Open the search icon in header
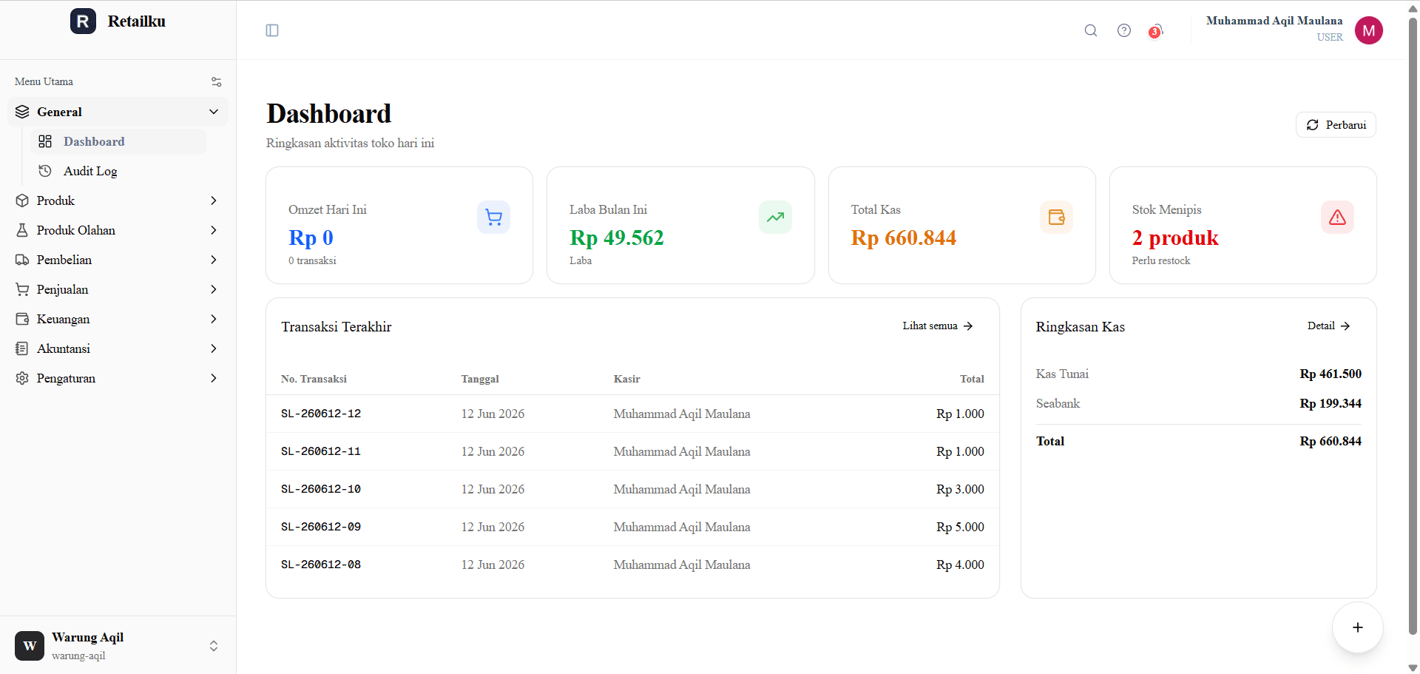1420x674 pixels. [x=1091, y=30]
